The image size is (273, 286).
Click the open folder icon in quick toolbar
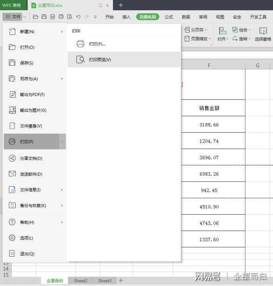[x=35, y=17]
